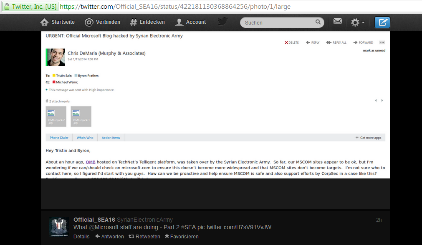Open pic.twitter.com/H7sV91VvJW link
Viewport: 422px width, 245px height.
click(234, 227)
